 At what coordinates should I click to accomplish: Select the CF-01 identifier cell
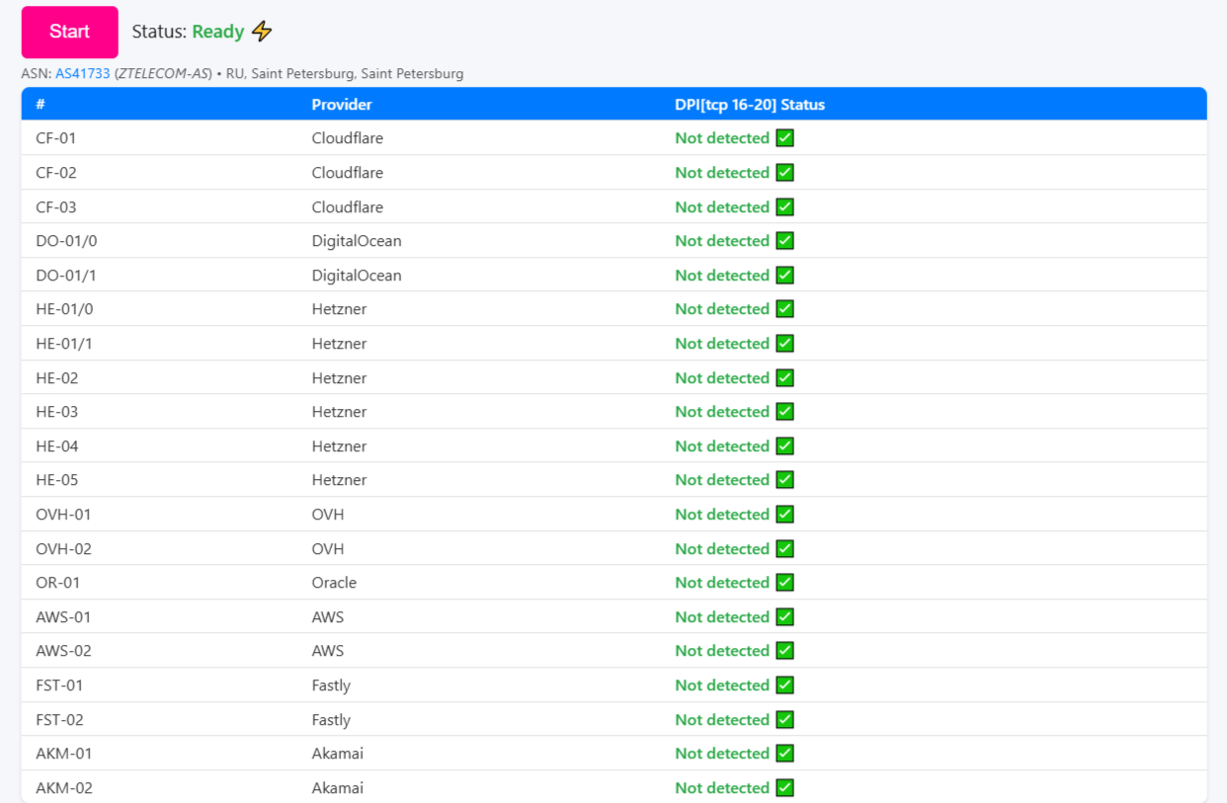[x=55, y=138]
